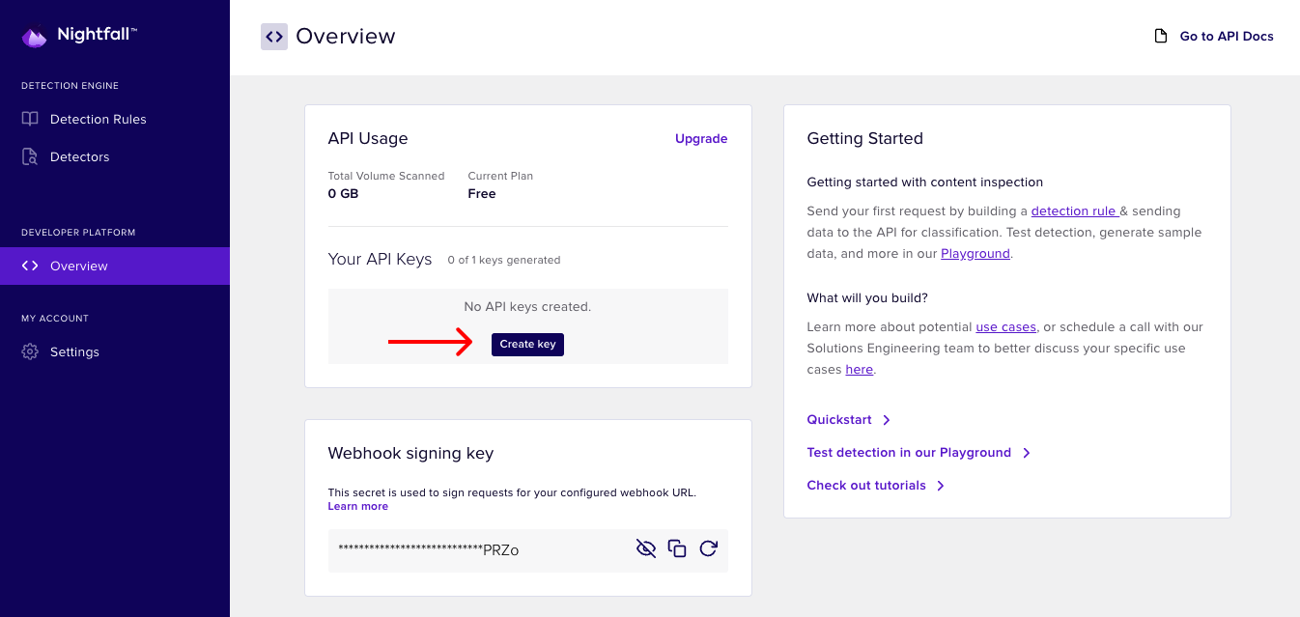Expand the Quickstart chevron arrow
The image size is (1300, 617).
pos(887,420)
